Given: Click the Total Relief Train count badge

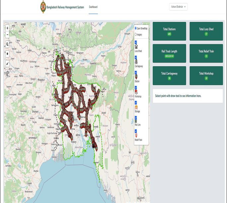Looking at the screenshot, I should coord(206,56).
